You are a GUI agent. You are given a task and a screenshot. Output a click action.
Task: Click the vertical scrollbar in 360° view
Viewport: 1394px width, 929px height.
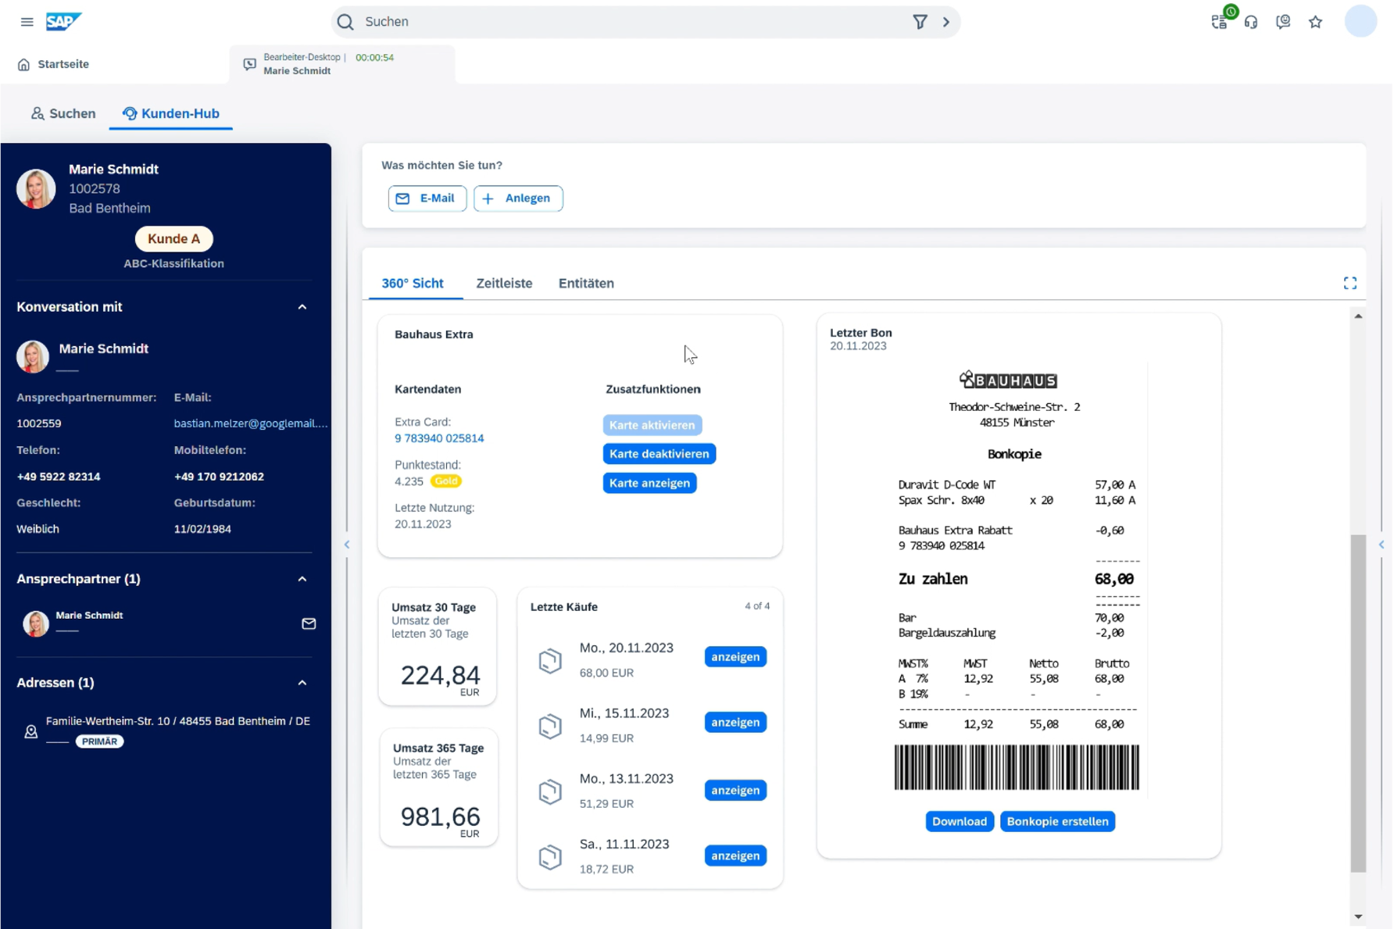click(1358, 702)
